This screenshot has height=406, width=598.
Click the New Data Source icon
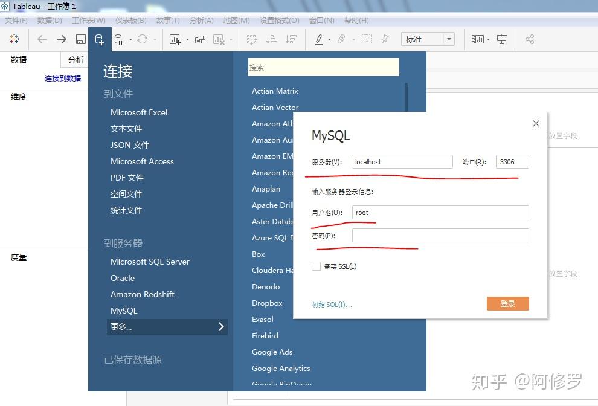[x=99, y=39]
